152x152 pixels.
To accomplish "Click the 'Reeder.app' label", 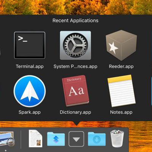I will [x=121, y=66].
